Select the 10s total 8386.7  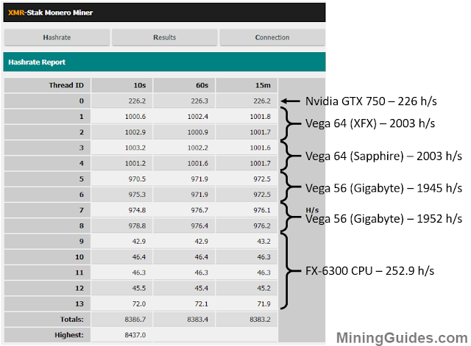(135, 320)
